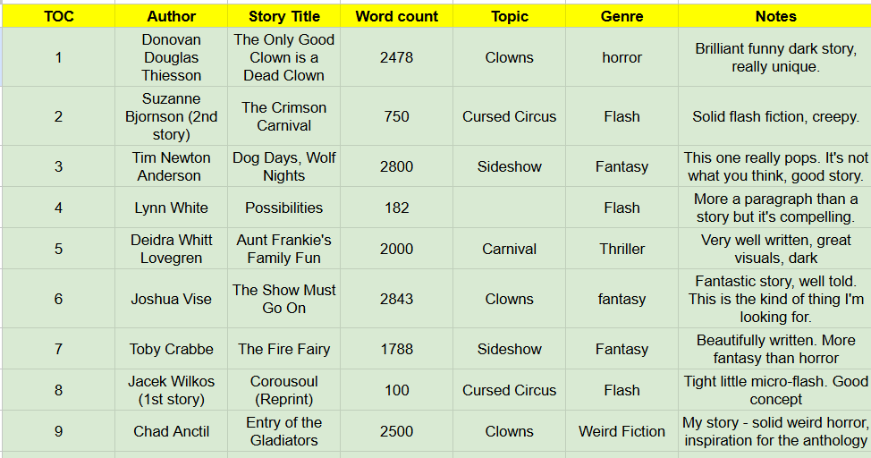Select the Carnival topic cell
Screen dimensions: 871x458
(509, 249)
